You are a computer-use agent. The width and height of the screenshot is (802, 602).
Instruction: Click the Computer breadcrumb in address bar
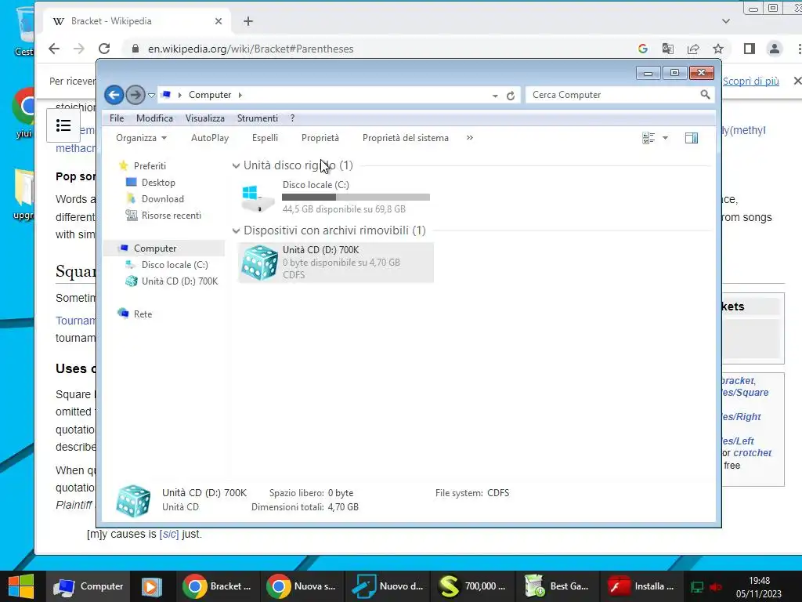click(210, 95)
